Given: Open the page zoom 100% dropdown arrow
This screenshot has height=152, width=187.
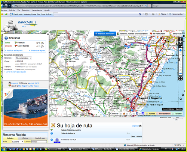Looking at the screenshot, I should pyautogui.click(x=184, y=145).
